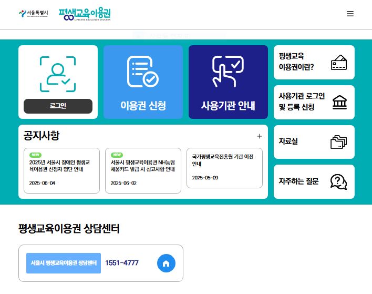Click 서울시 평생교육이용권 상담센터 label
Image resolution: width=372 pixels, height=294 pixels.
click(x=64, y=263)
